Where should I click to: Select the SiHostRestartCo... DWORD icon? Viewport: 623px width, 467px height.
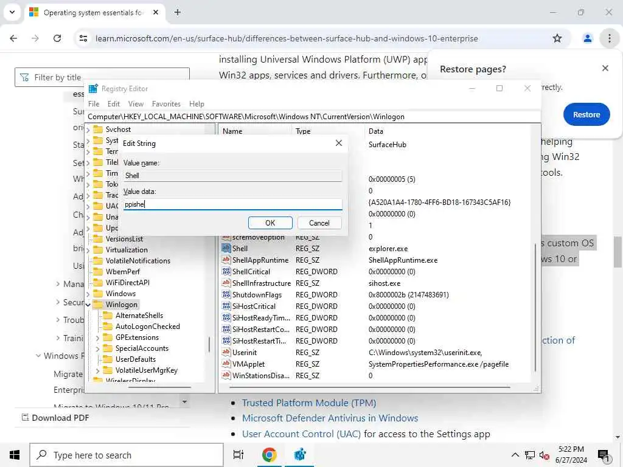(226, 329)
